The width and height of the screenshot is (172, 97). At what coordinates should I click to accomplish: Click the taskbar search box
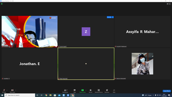20,95
